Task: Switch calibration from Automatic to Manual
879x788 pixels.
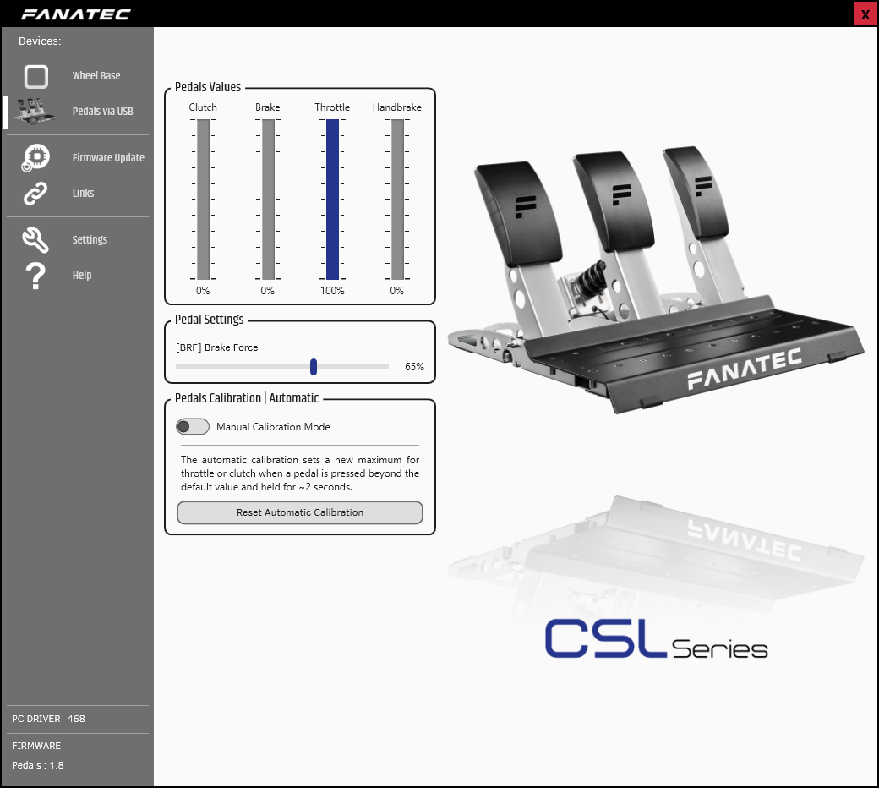Action: tap(192, 426)
